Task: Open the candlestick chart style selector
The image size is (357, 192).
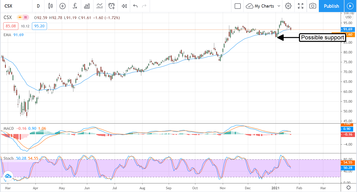Action: pyautogui.click(x=50, y=6)
